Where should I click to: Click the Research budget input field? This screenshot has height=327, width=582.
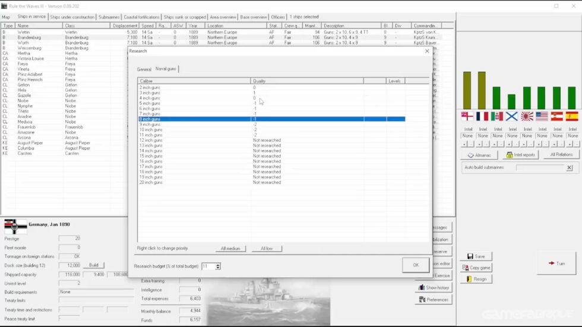tap(208, 266)
